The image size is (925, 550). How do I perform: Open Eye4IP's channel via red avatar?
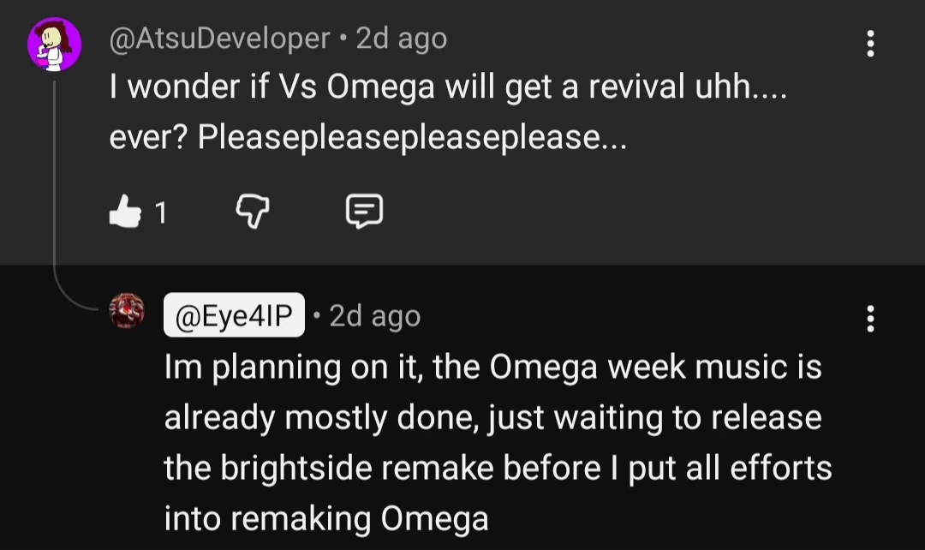tap(127, 310)
